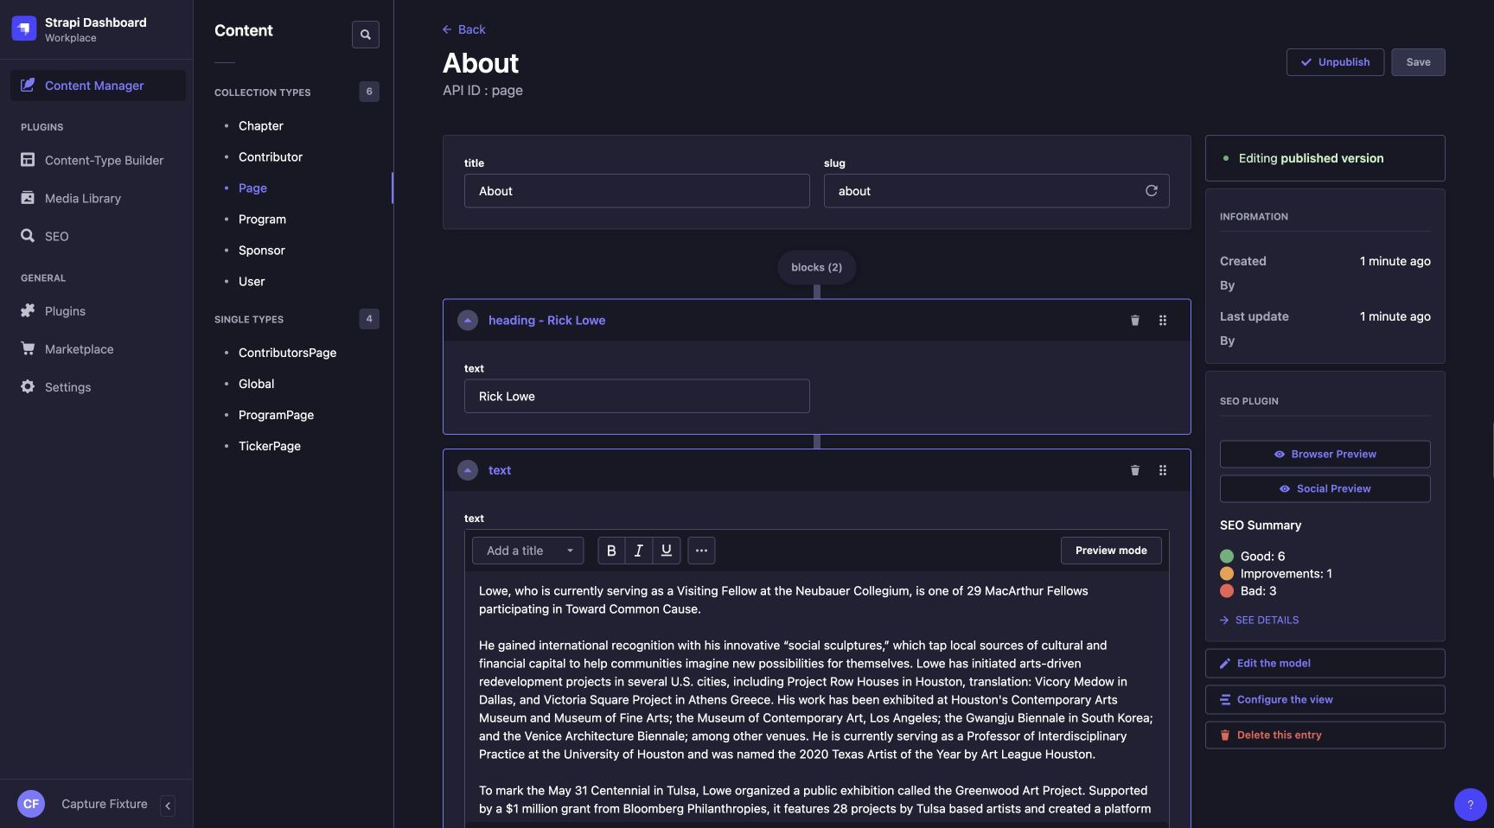Select User collection type
1494x828 pixels.
pyautogui.click(x=252, y=281)
